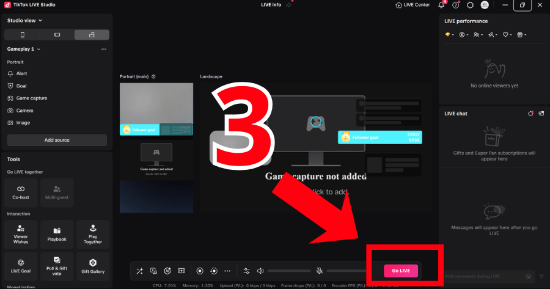
Task: Expand the new followers metric dropdown
Action: [x=493, y=35]
